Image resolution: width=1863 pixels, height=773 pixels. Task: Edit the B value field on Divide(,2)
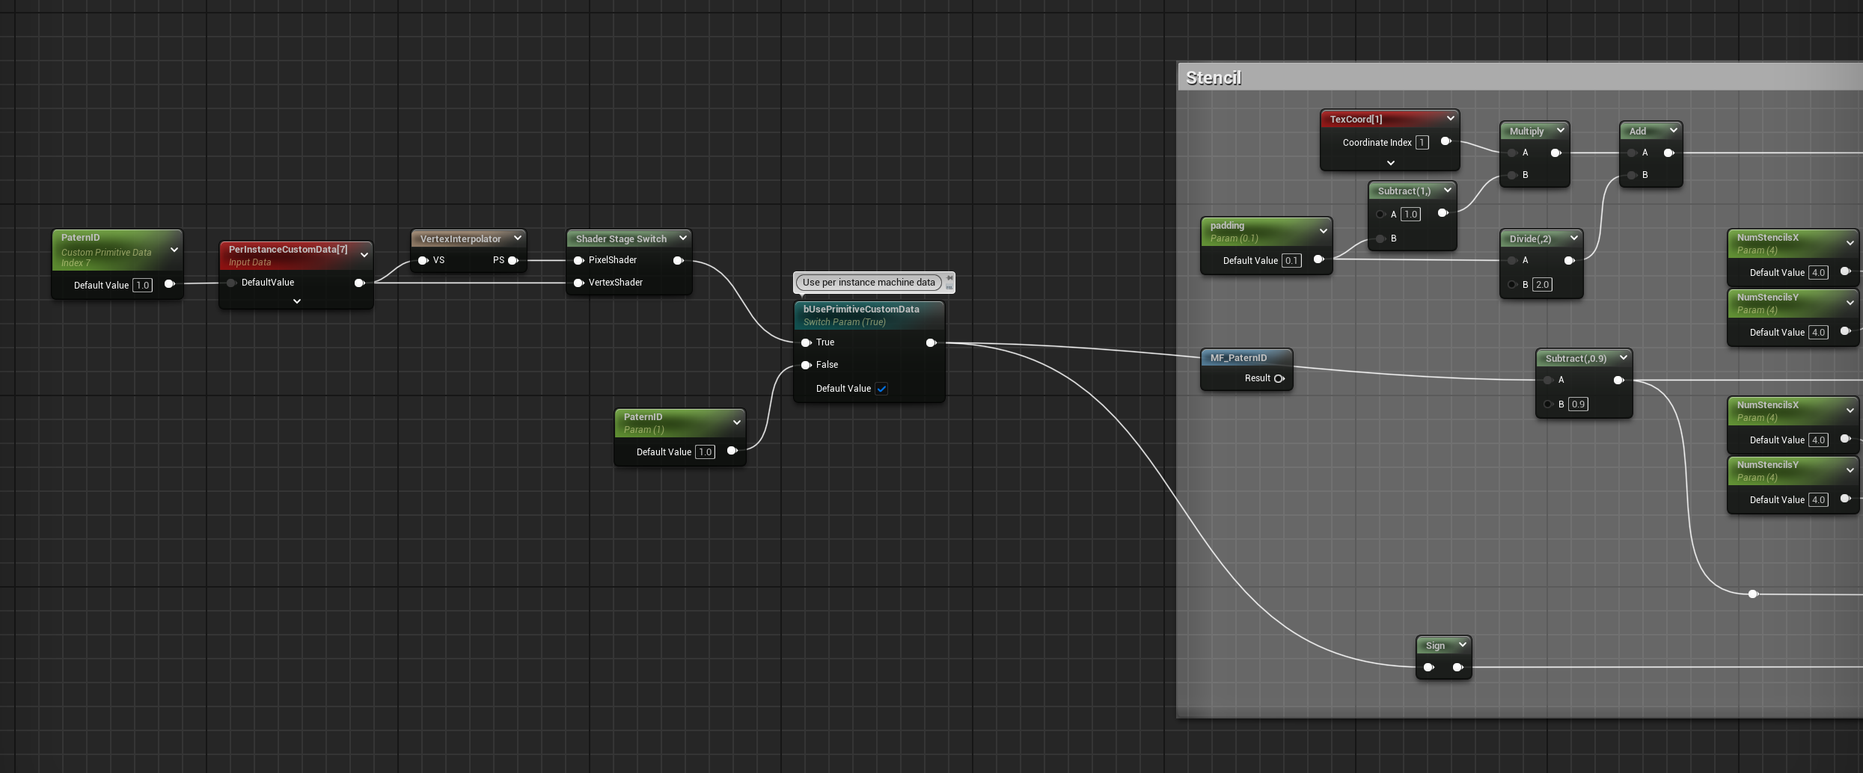[x=1542, y=284]
